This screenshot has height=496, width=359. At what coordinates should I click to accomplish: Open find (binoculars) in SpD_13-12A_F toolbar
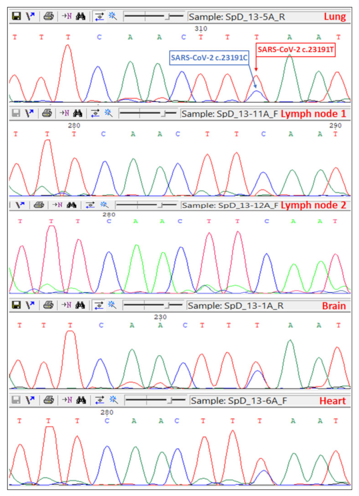(72, 205)
